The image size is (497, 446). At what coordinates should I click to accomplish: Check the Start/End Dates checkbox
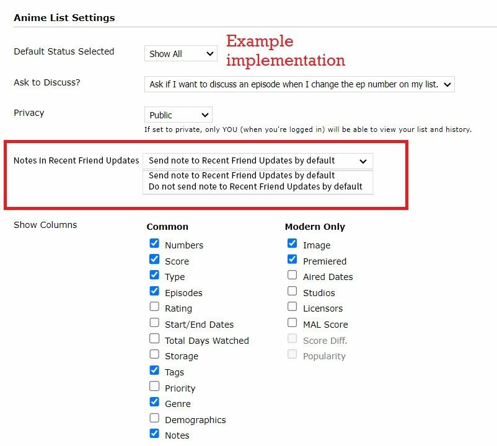tap(154, 323)
